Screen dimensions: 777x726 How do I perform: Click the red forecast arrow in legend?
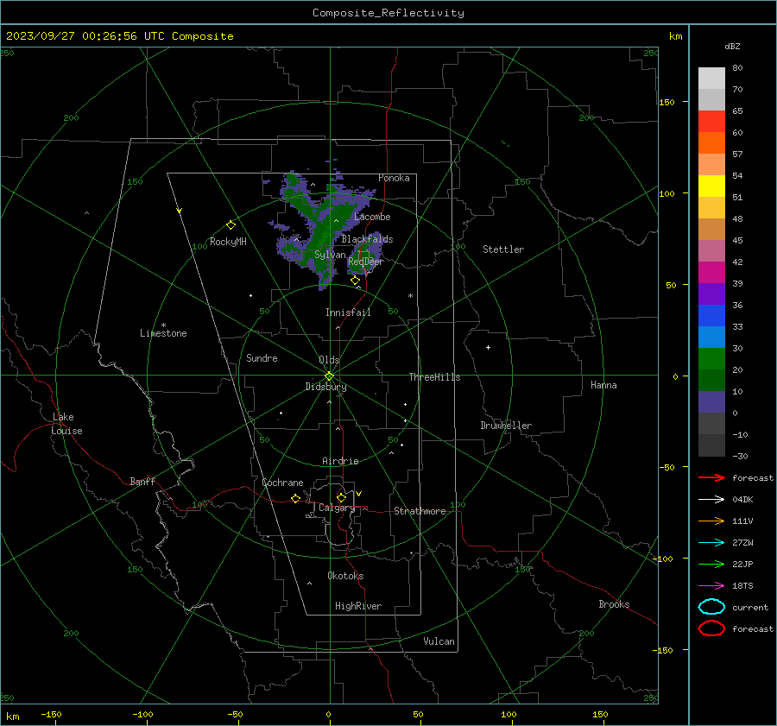(x=711, y=477)
